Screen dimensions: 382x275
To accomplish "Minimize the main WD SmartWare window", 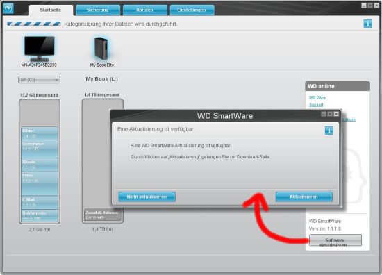I will [x=364, y=6].
